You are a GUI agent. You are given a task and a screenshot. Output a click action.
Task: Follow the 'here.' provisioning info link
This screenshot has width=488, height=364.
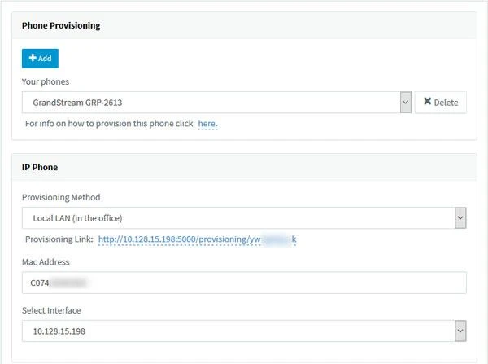coord(207,124)
